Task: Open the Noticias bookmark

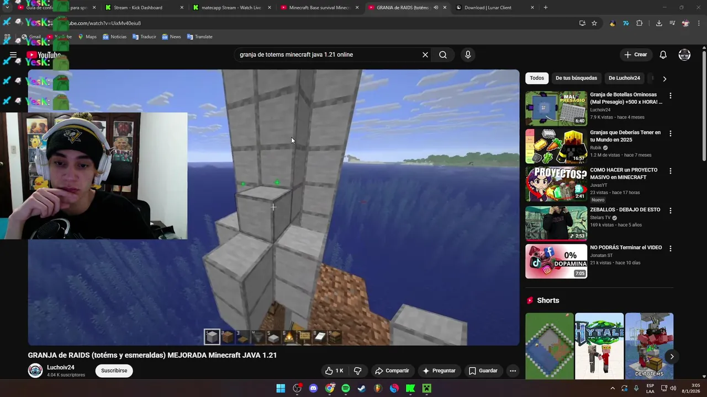Action: point(114,37)
